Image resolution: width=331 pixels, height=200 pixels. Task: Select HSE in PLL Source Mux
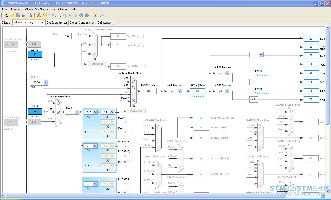pyautogui.click(x=58, y=121)
